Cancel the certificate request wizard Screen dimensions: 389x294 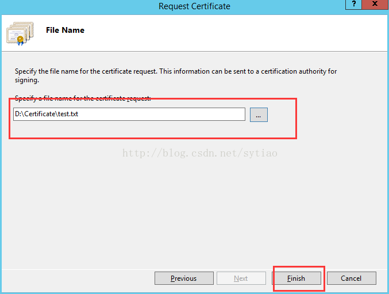[351, 278]
